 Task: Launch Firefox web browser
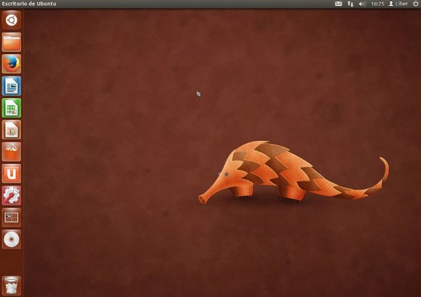pos(11,64)
